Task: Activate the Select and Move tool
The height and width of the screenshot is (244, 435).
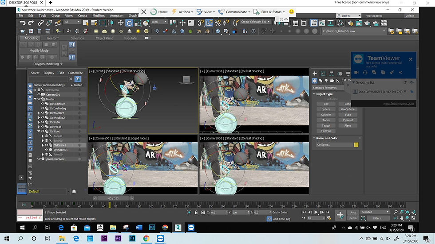Action: pyautogui.click(x=121, y=23)
